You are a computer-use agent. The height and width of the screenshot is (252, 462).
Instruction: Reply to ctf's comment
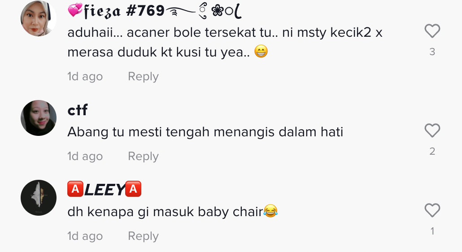click(143, 156)
